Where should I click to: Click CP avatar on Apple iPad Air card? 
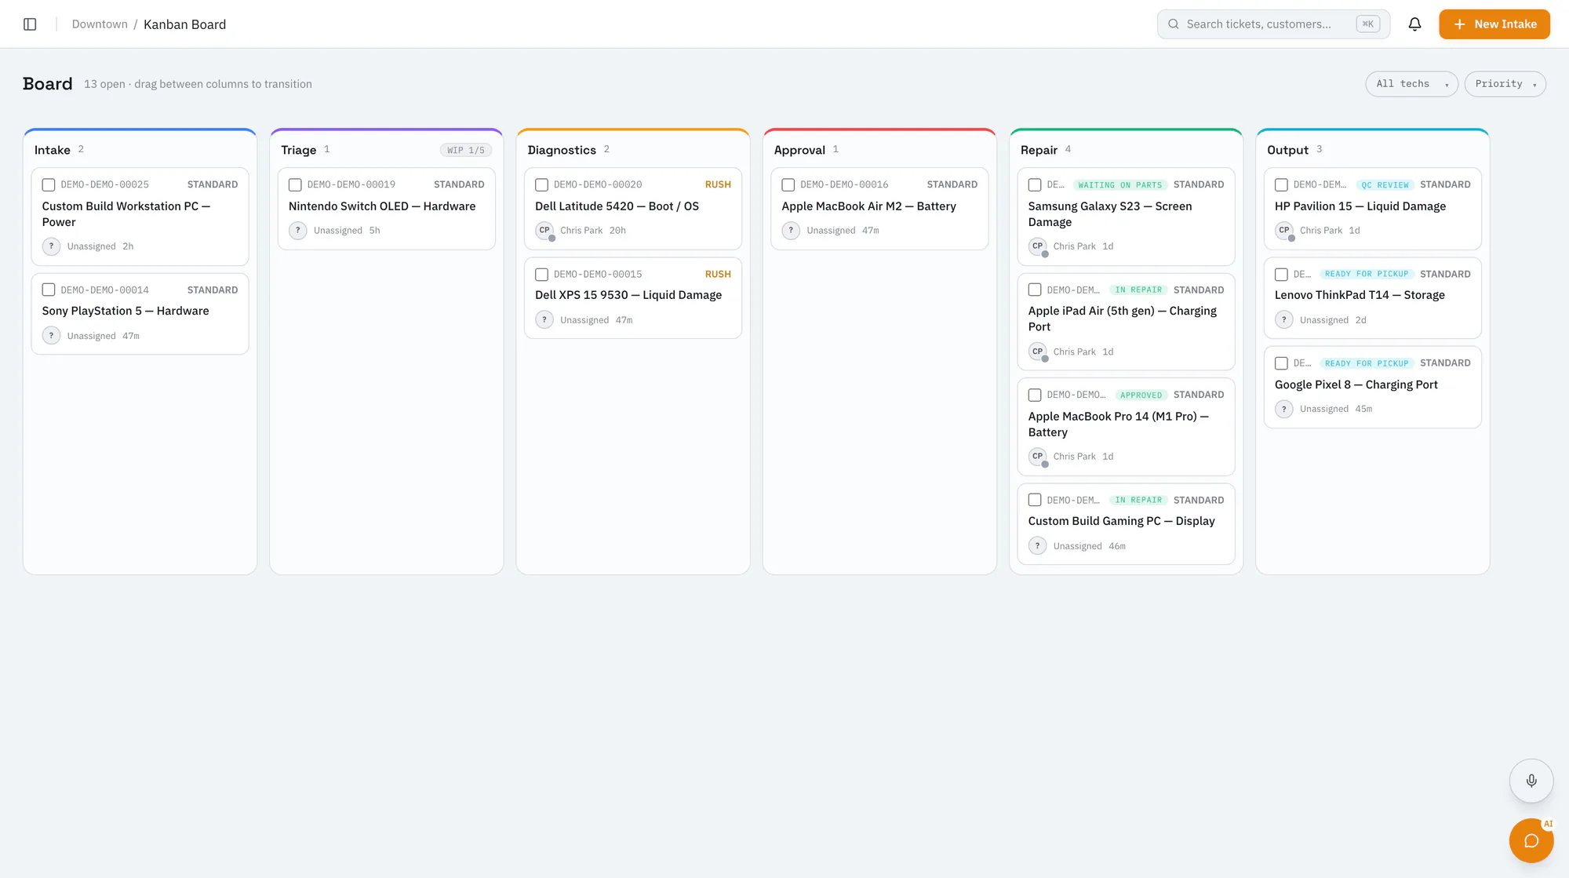coord(1038,352)
